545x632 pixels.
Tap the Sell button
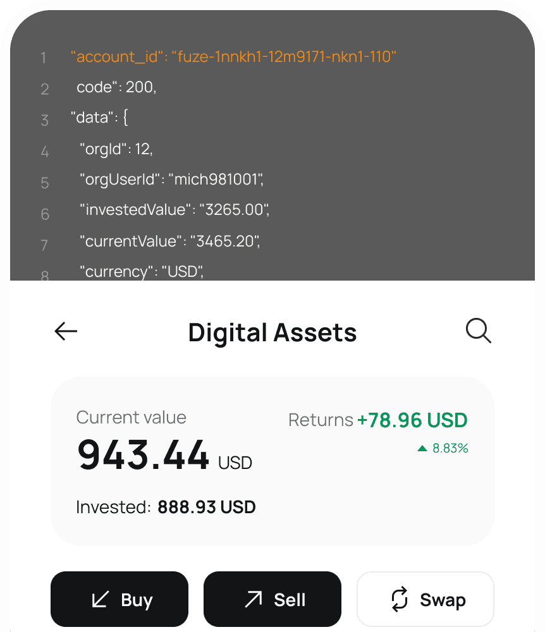point(272,599)
